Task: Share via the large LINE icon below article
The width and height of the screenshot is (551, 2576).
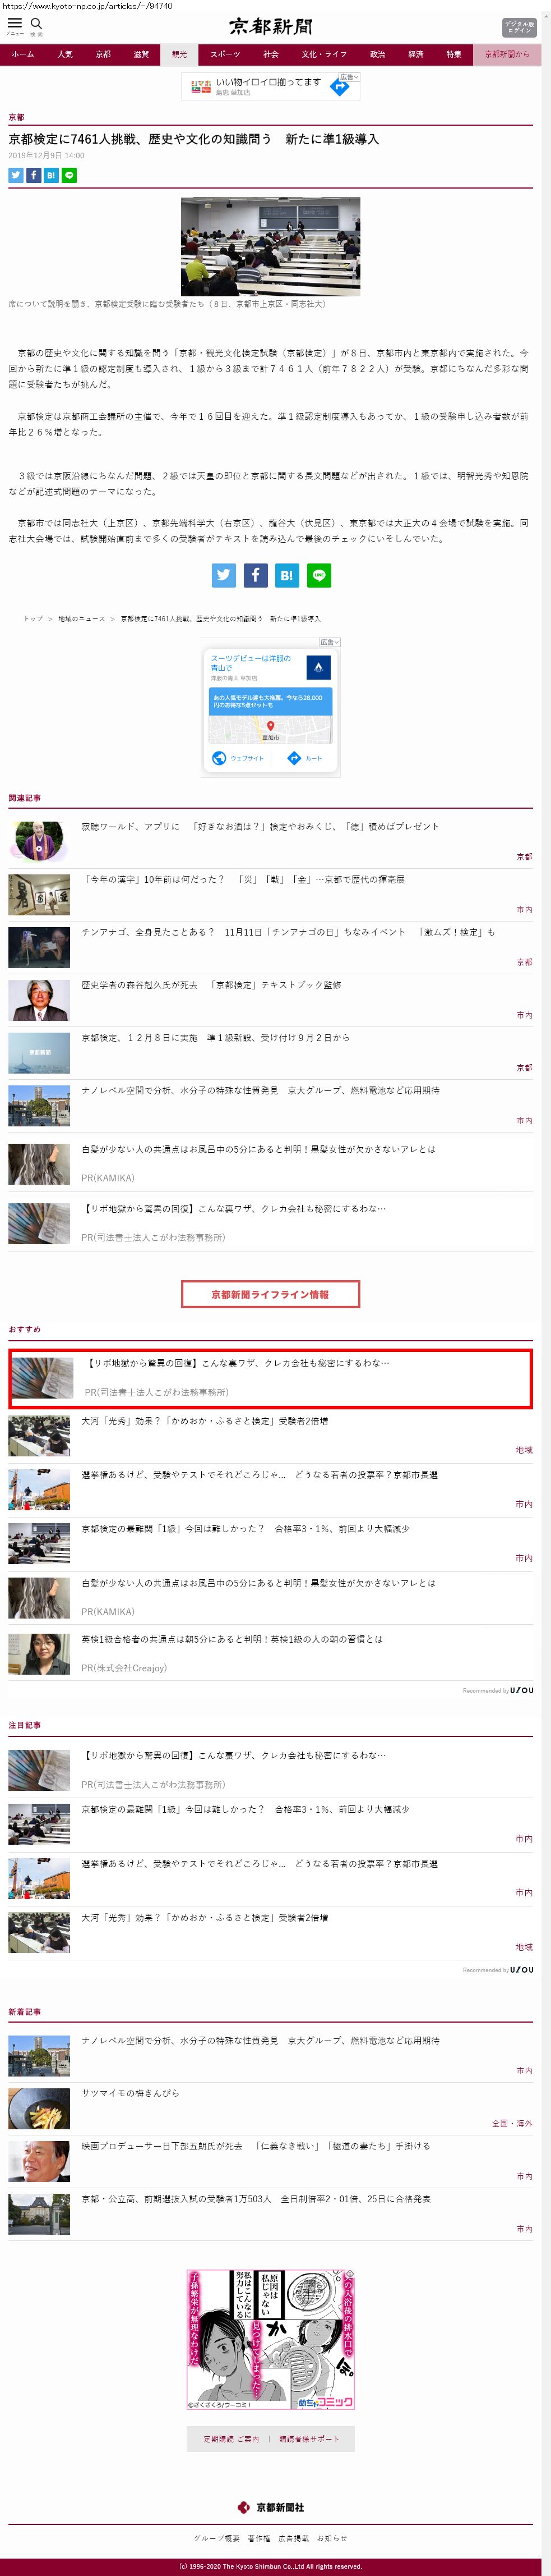Action: tap(320, 575)
